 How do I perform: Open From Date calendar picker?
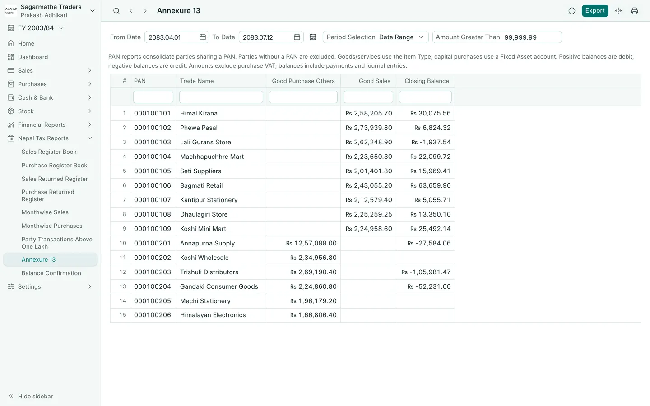203,37
